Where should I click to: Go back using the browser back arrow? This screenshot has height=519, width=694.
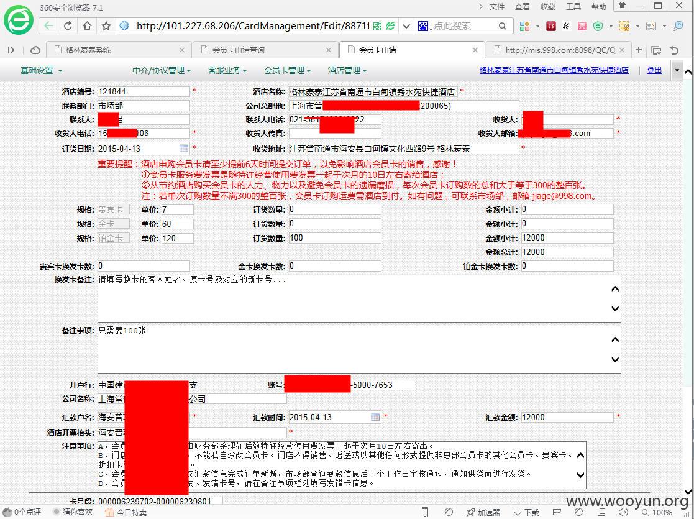pyautogui.click(x=48, y=25)
